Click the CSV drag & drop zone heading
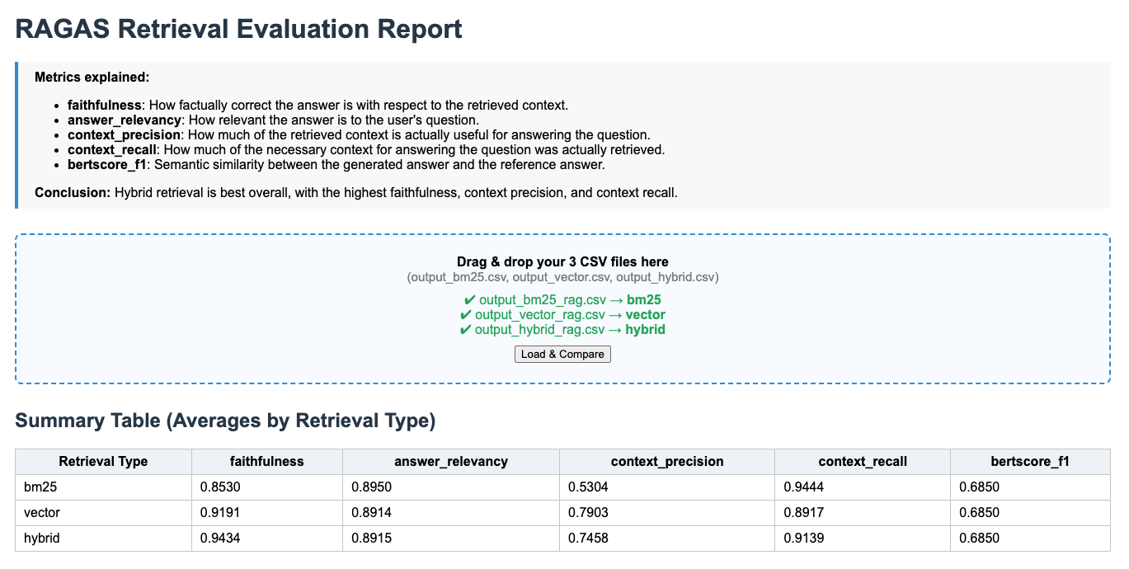This screenshot has height=569, width=1129. click(x=562, y=262)
